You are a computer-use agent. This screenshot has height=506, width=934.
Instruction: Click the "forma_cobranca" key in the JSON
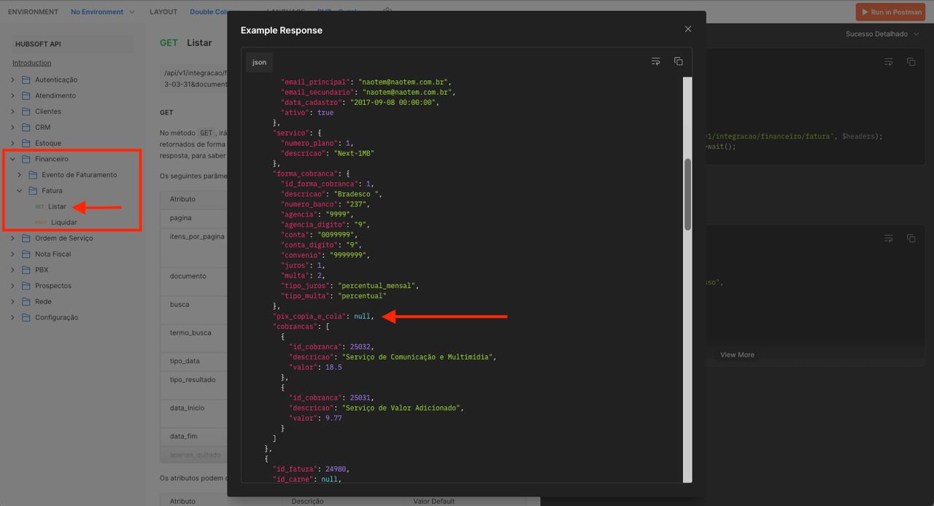(x=306, y=174)
